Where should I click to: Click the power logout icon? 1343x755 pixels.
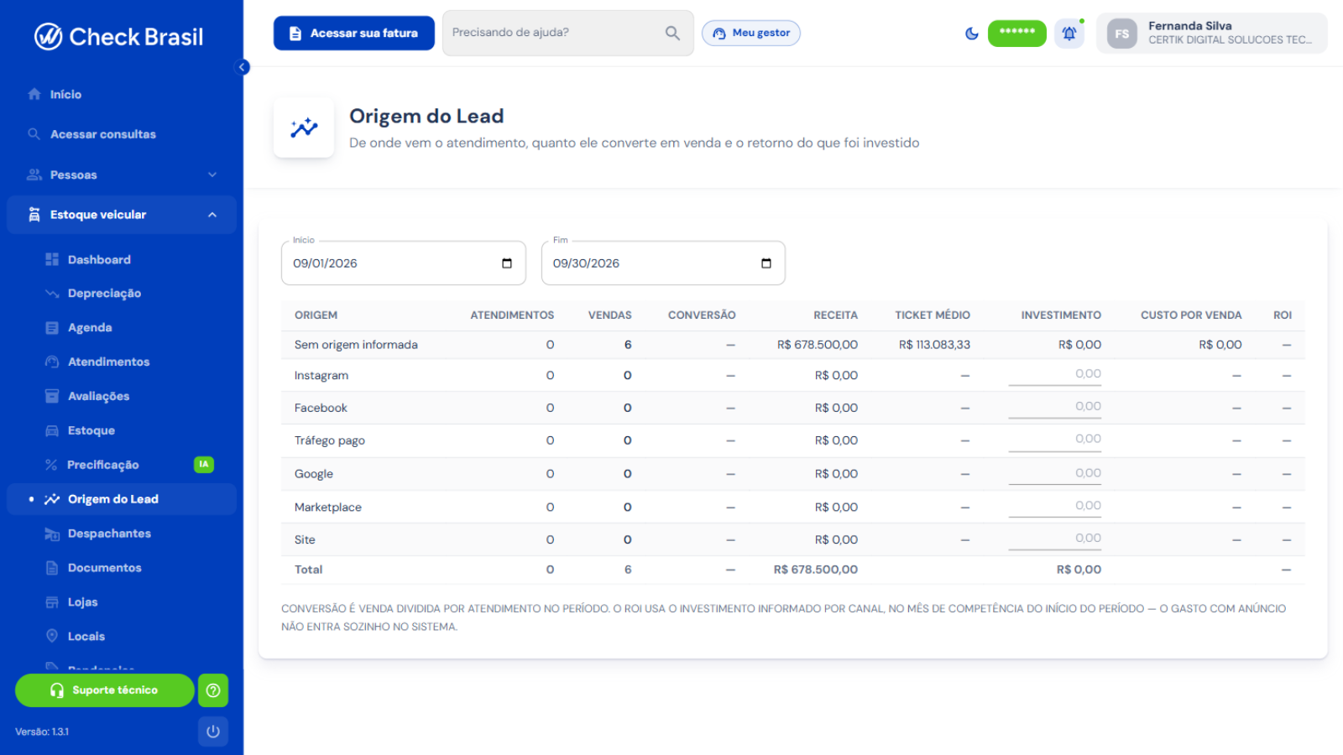tap(213, 732)
